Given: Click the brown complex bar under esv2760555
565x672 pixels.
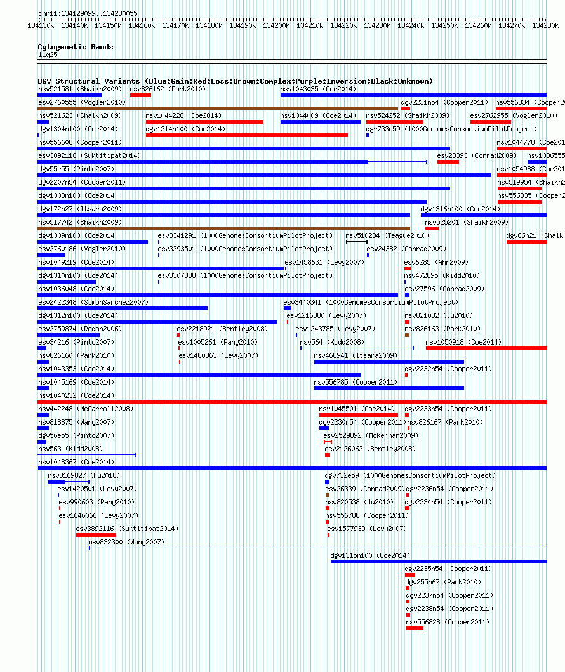Looking at the screenshot, I should 218,109.
